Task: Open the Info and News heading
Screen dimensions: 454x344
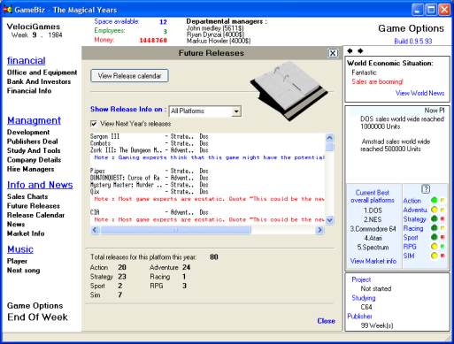Action: point(40,185)
